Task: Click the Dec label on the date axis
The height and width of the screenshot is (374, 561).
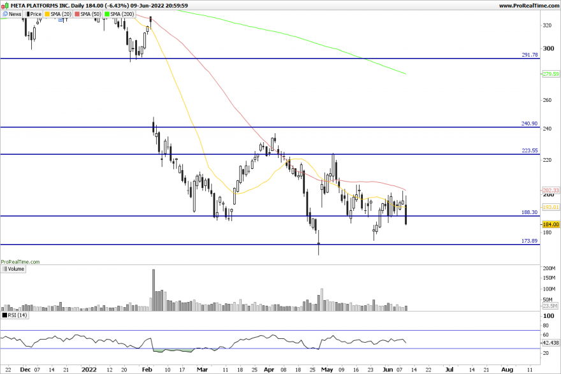Action: coord(25,370)
